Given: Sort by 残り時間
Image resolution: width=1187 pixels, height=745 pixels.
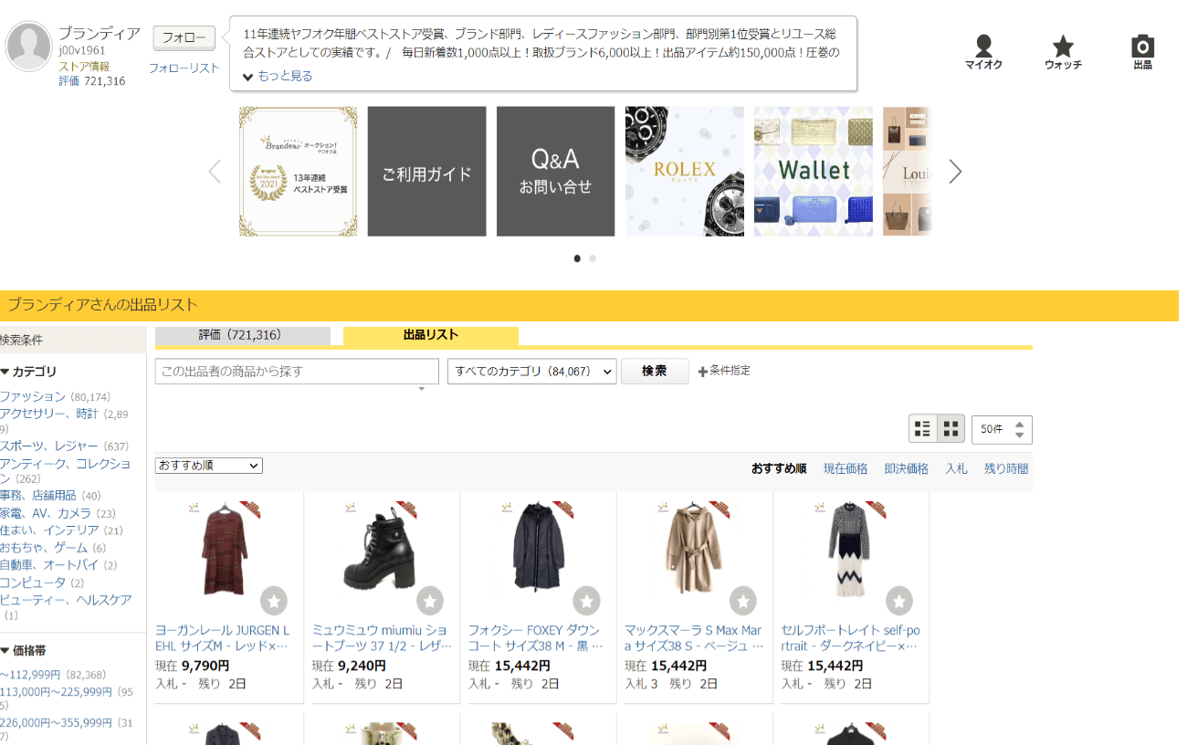Looking at the screenshot, I should tap(1006, 469).
